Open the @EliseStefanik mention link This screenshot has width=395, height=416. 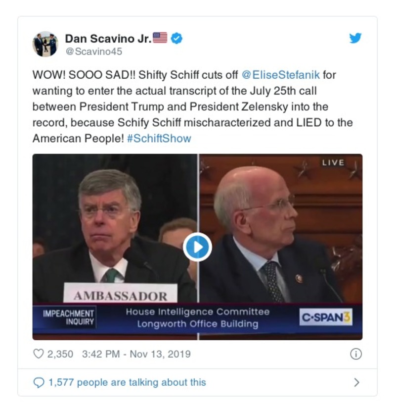(280, 75)
